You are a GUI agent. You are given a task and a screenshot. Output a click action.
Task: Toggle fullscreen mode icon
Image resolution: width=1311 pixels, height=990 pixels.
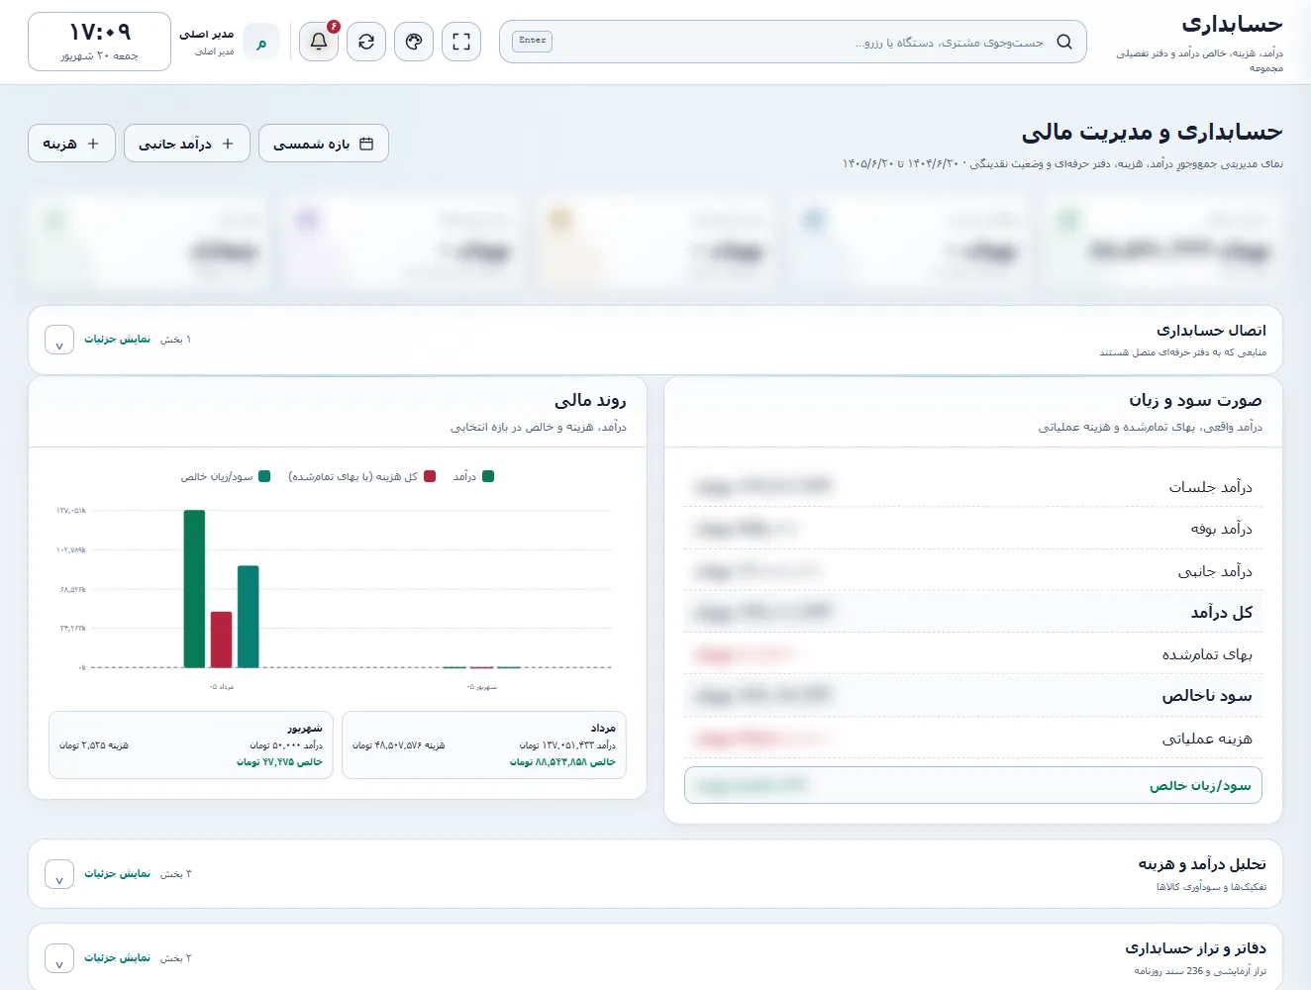pyautogui.click(x=461, y=42)
